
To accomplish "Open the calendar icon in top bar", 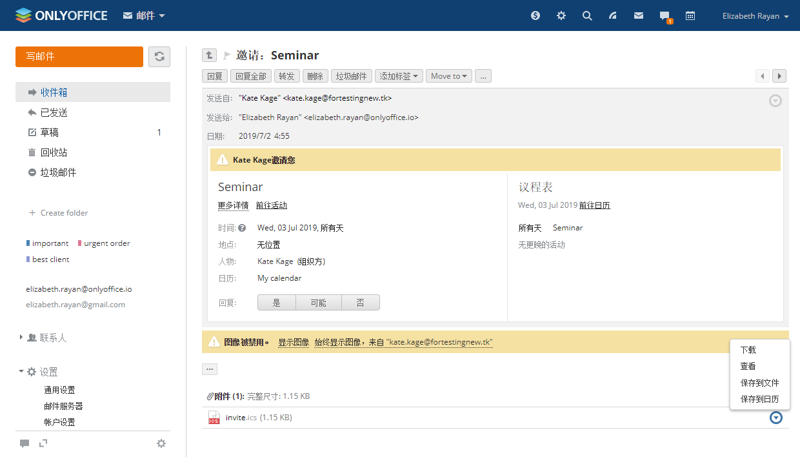I will pos(690,16).
